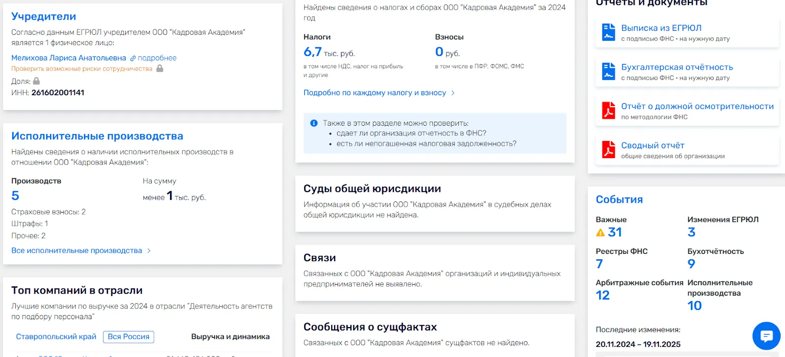Click the lock icon next to Доля
Image resolution: width=785 pixels, height=357 pixels.
(36, 81)
